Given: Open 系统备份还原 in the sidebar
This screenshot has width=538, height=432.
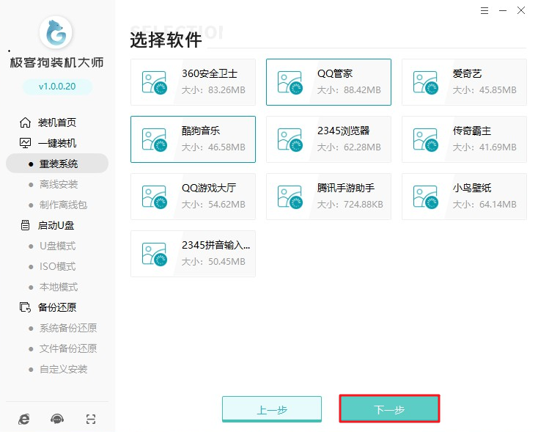Looking at the screenshot, I should (67, 328).
